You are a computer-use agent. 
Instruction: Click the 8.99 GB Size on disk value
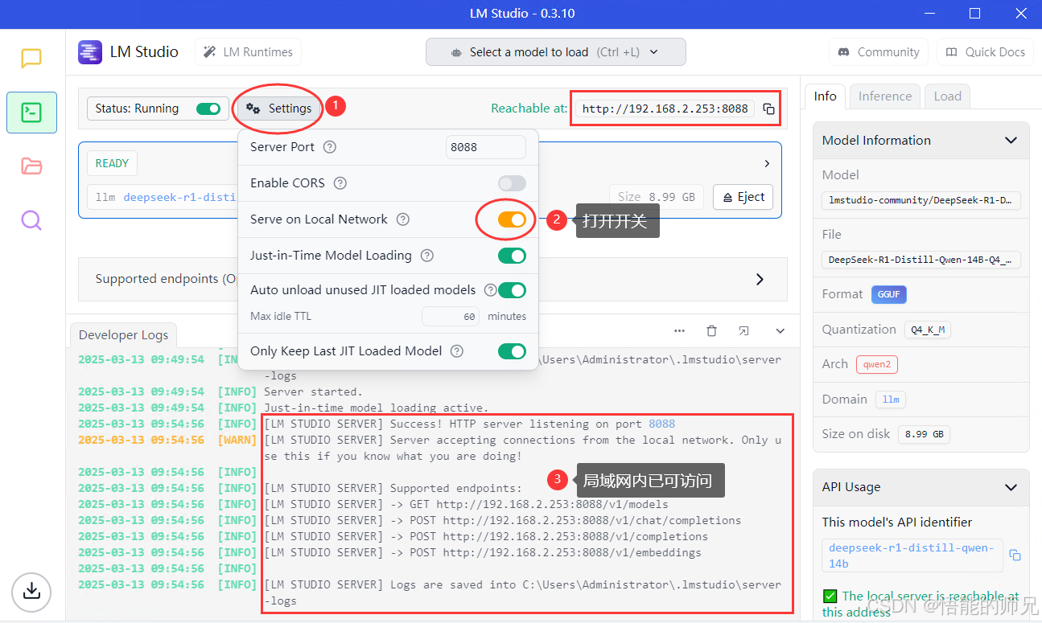coord(924,434)
